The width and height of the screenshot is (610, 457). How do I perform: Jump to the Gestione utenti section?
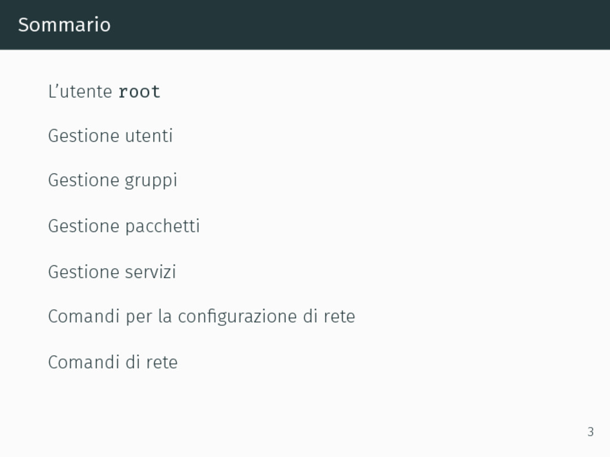pyautogui.click(x=110, y=136)
